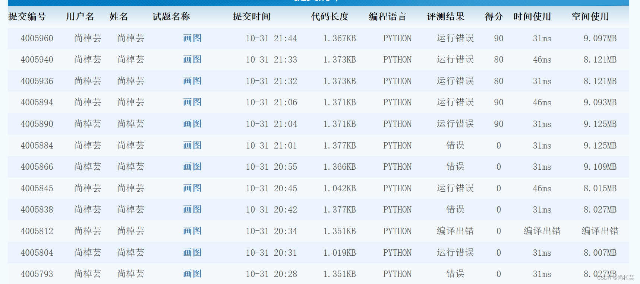
Task: Open 画图 link for submission 4005890
Action: click(x=192, y=124)
